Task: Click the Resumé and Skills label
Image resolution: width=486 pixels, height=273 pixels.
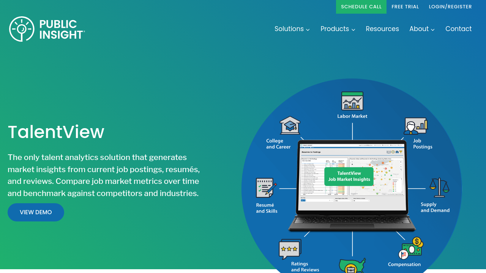Action: click(x=267, y=208)
